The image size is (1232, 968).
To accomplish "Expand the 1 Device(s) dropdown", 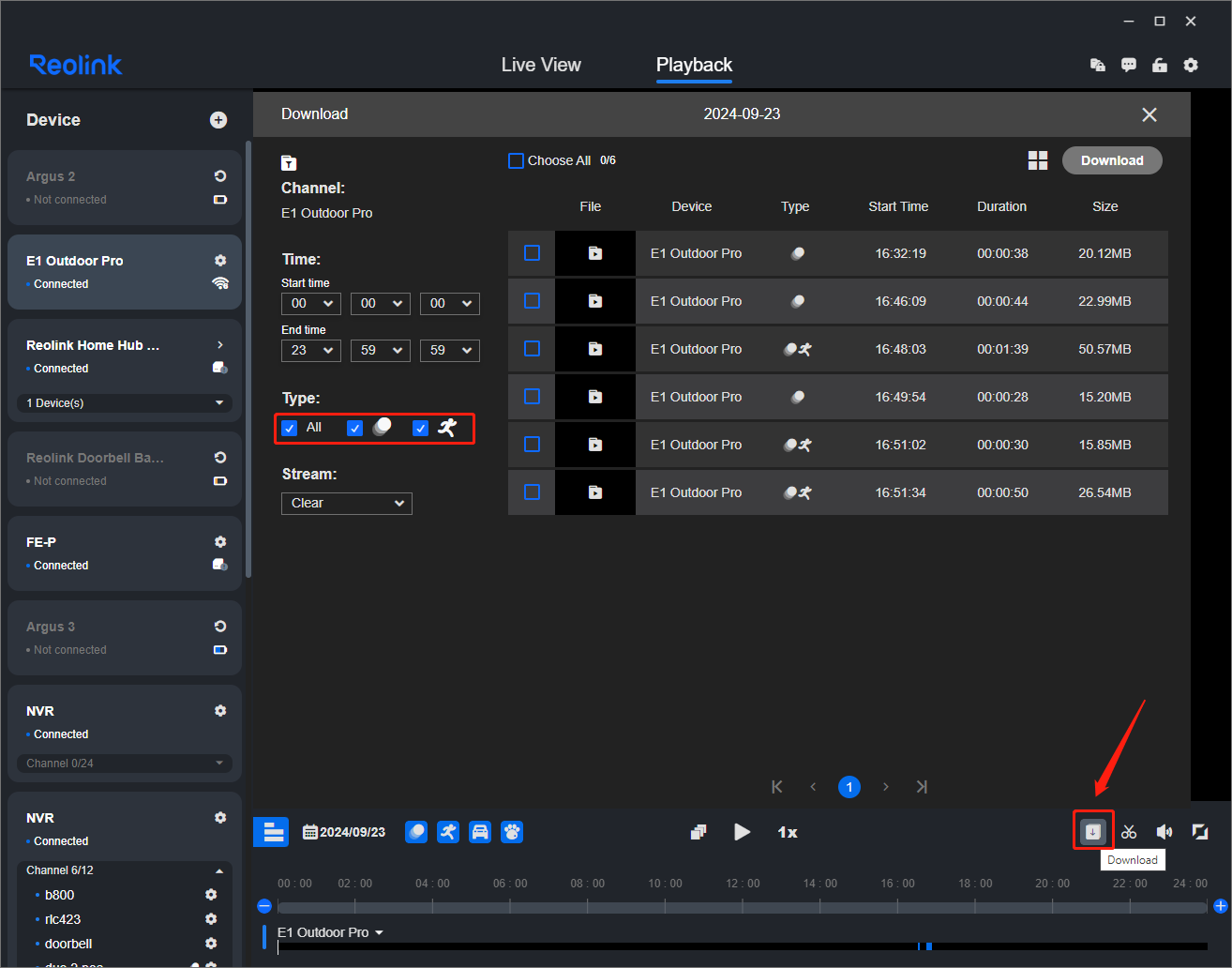I will point(125,402).
